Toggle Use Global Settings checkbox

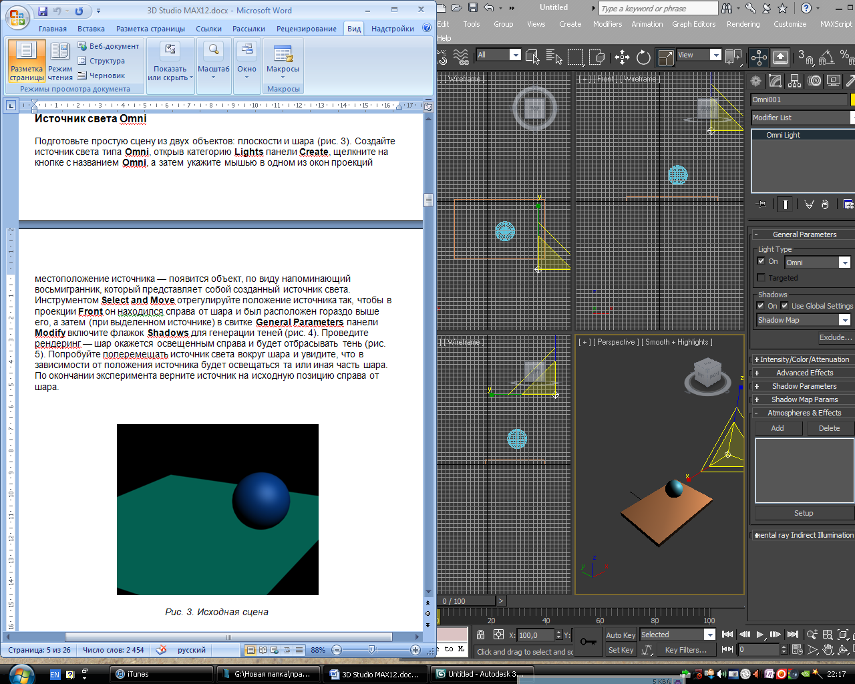click(784, 306)
